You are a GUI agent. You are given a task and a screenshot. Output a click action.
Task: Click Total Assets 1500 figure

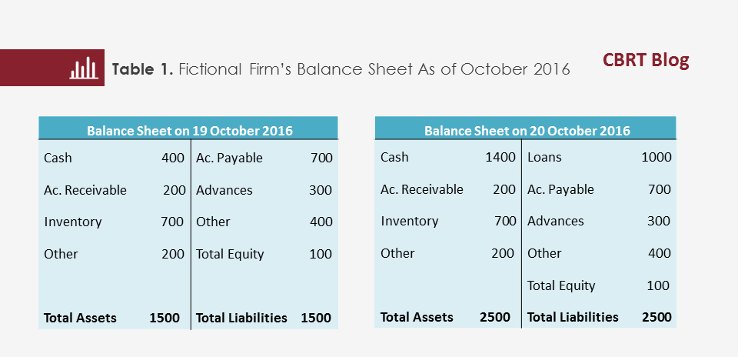pyautogui.click(x=165, y=318)
